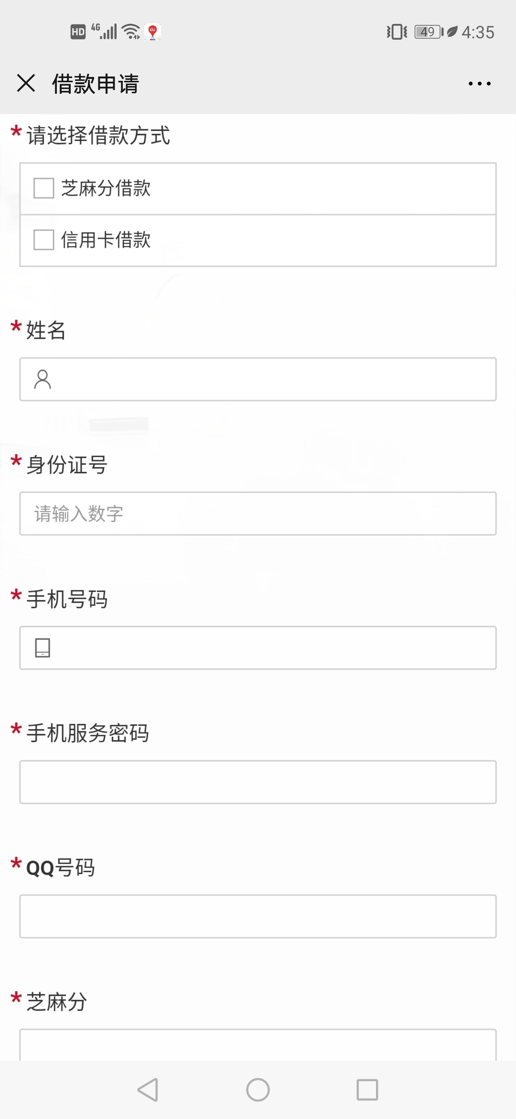516x1119 pixels.
Task: Open the three-dot more options menu
Action: point(479,84)
